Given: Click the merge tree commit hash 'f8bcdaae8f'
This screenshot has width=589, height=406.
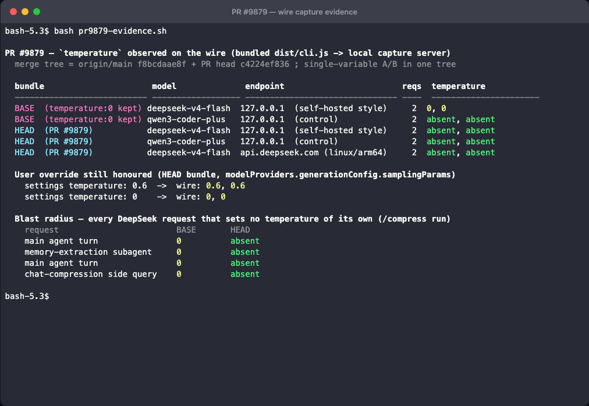Looking at the screenshot, I should (x=162, y=64).
